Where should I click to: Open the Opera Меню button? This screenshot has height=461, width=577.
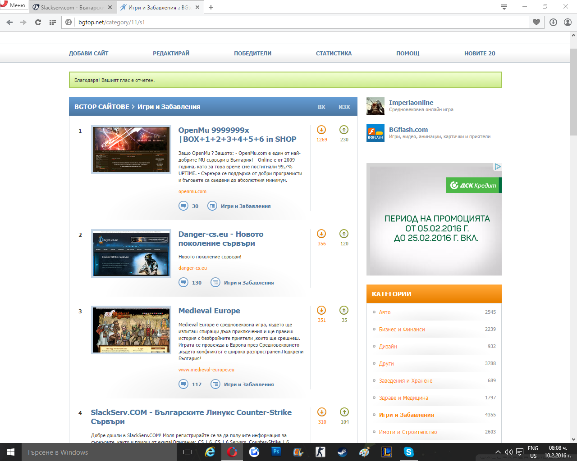pos(13,5)
